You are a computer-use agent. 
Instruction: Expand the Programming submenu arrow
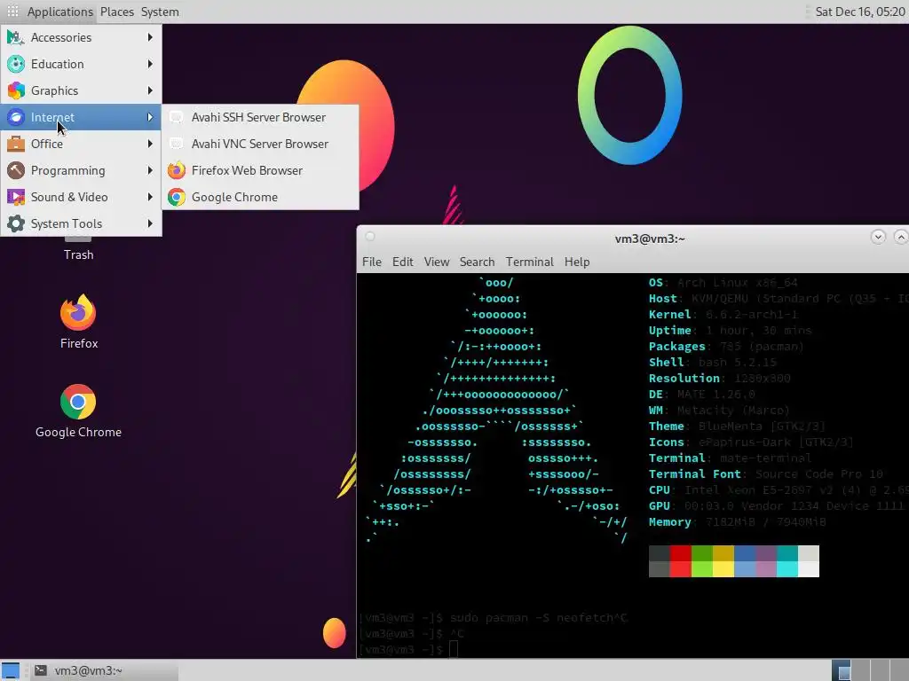150,171
